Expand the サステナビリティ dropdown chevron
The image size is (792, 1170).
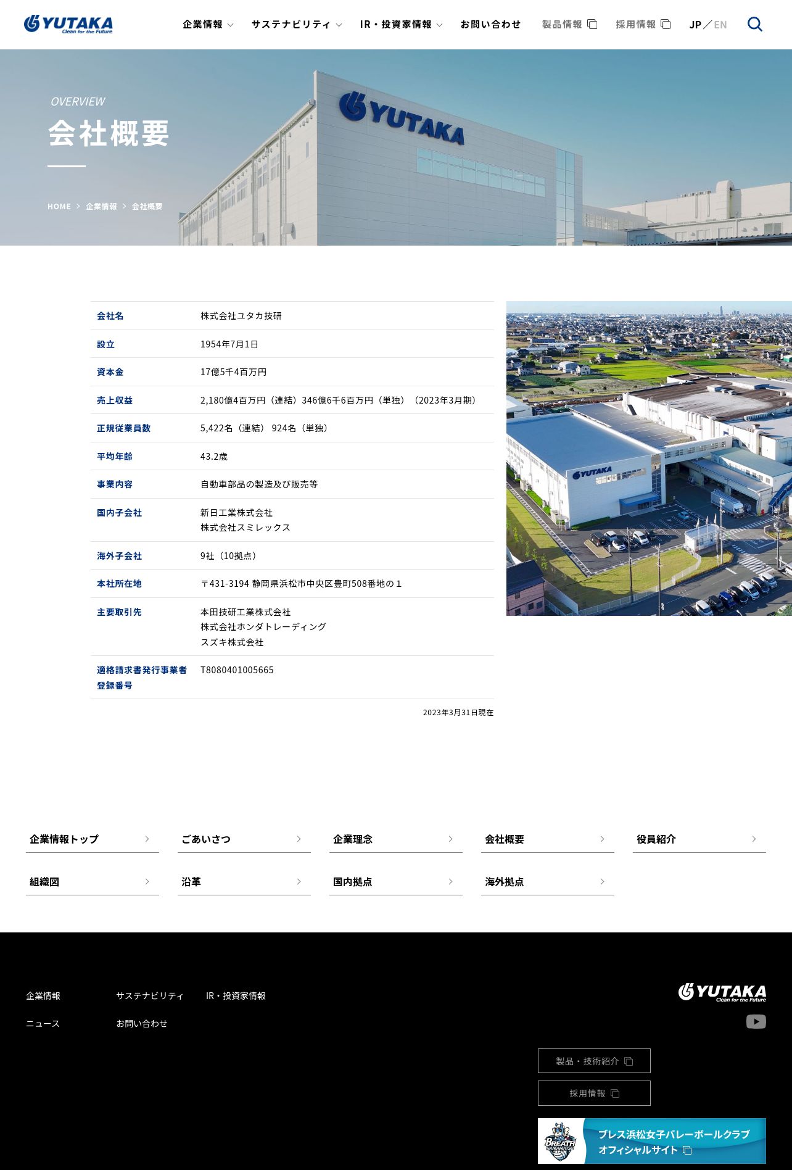pos(339,25)
